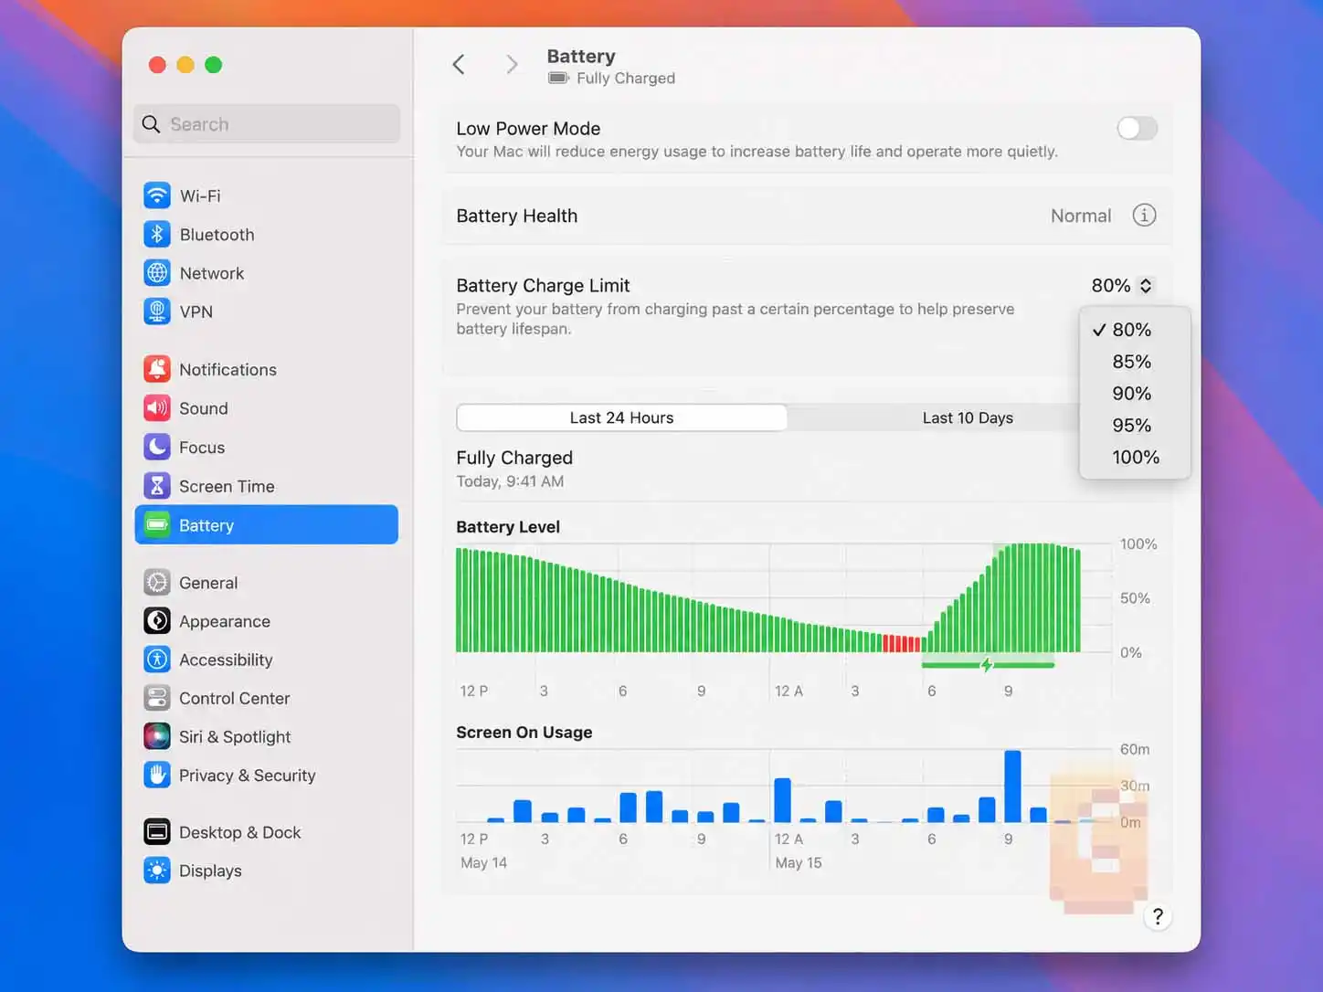Go back with the left chevron

tap(459, 64)
